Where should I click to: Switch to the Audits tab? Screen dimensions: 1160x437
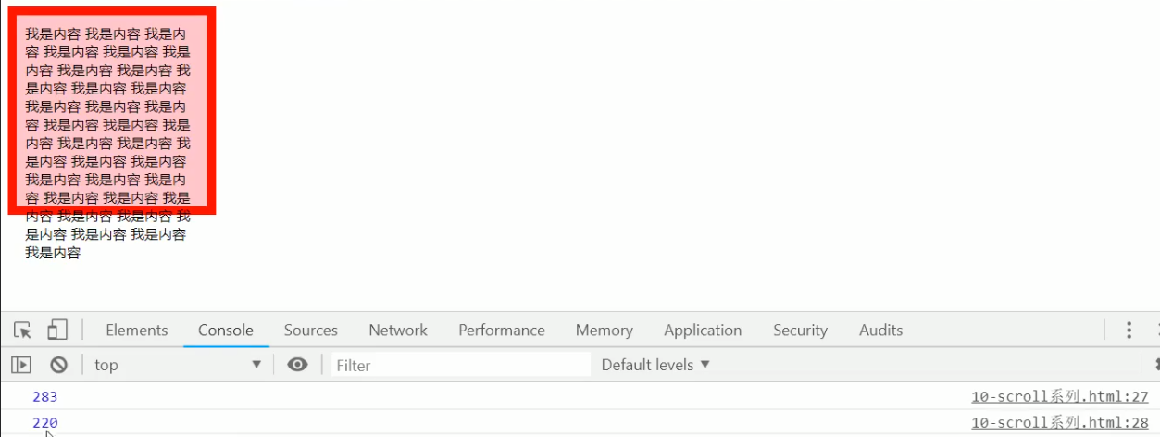tap(880, 330)
